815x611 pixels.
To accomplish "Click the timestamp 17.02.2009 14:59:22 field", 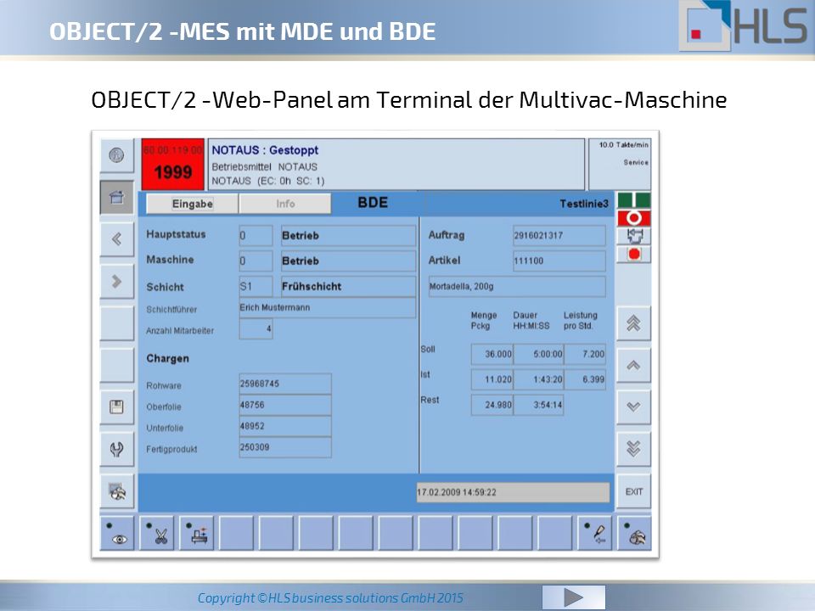I will (x=513, y=492).
